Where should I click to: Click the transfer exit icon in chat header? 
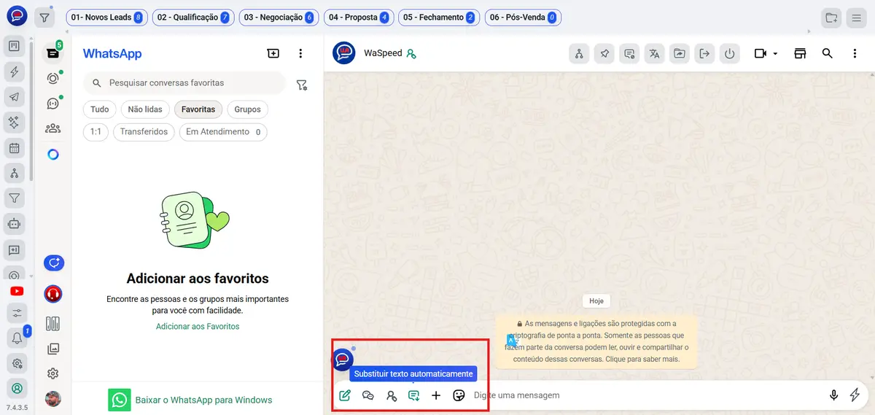pos(704,53)
